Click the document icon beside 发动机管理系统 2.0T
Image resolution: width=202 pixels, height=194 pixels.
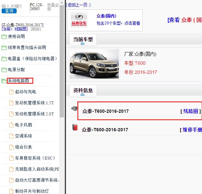[x=11, y=114]
